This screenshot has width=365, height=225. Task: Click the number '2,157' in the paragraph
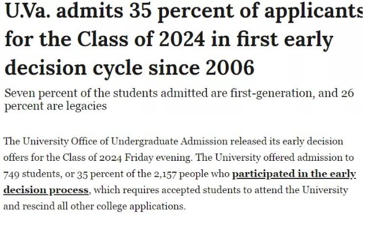point(165,174)
